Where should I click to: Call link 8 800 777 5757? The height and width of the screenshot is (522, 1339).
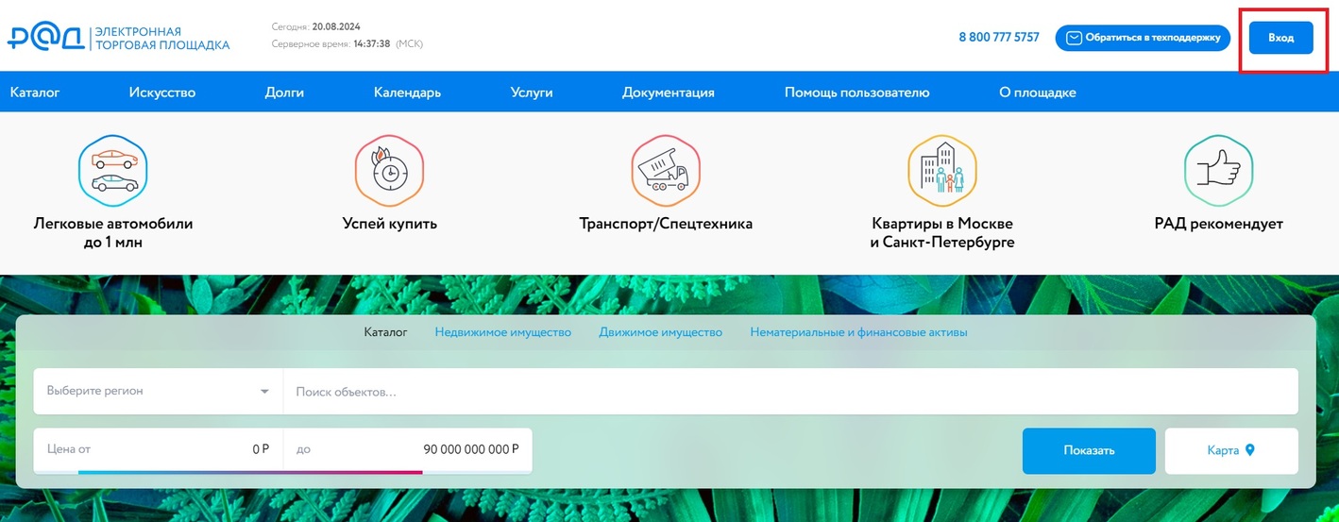pos(998,38)
